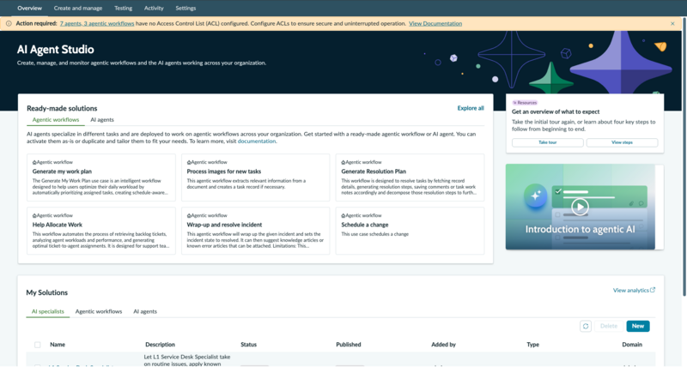Viewport: 687px width, 367px height.
Task: Click 'Get an overview of what to expect' text
Action: coord(556,112)
